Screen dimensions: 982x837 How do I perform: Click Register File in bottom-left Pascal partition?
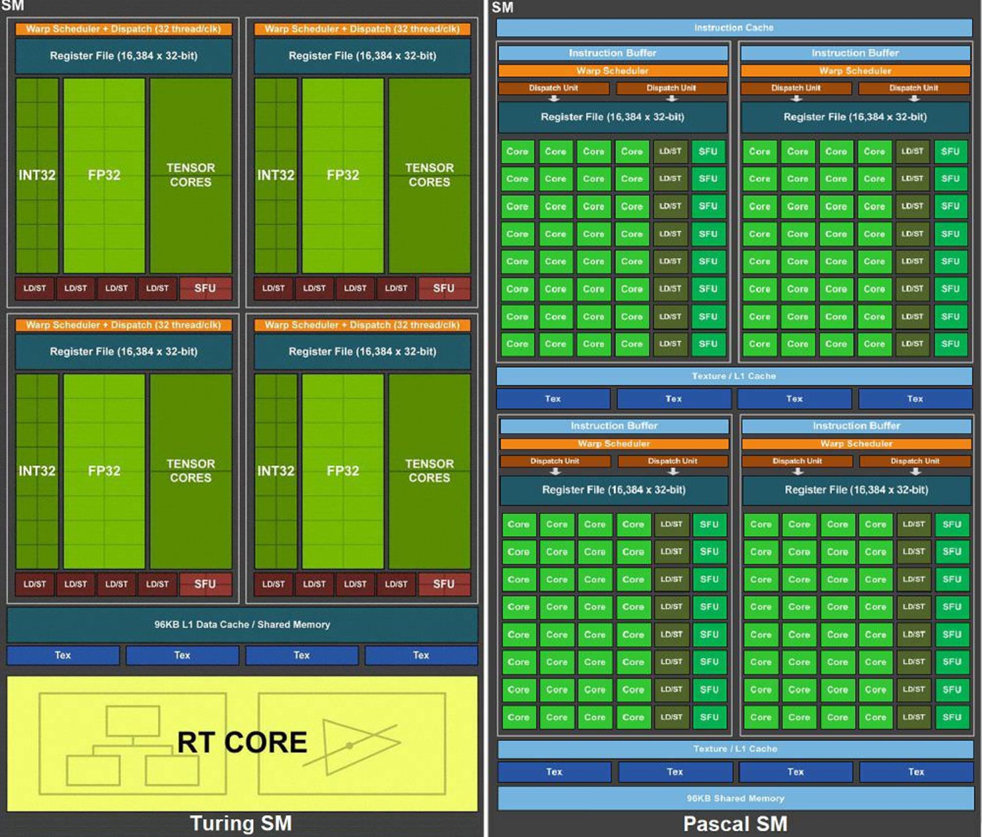614,490
